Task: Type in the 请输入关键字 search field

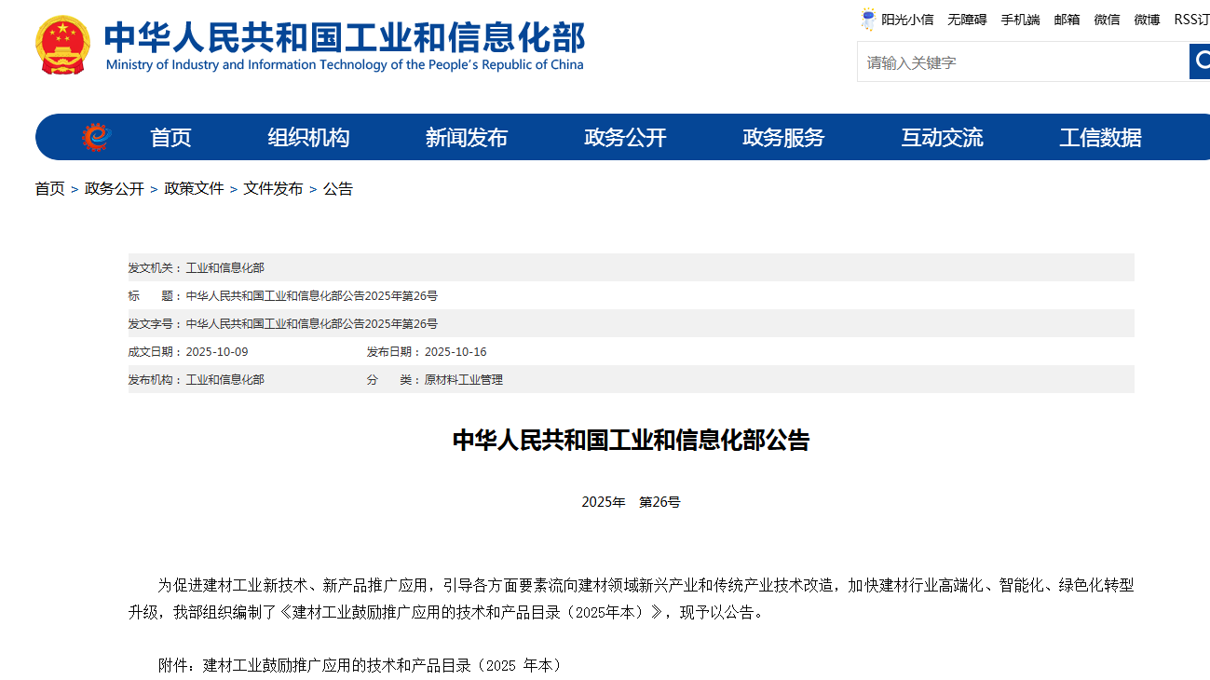Action: point(1022,62)
